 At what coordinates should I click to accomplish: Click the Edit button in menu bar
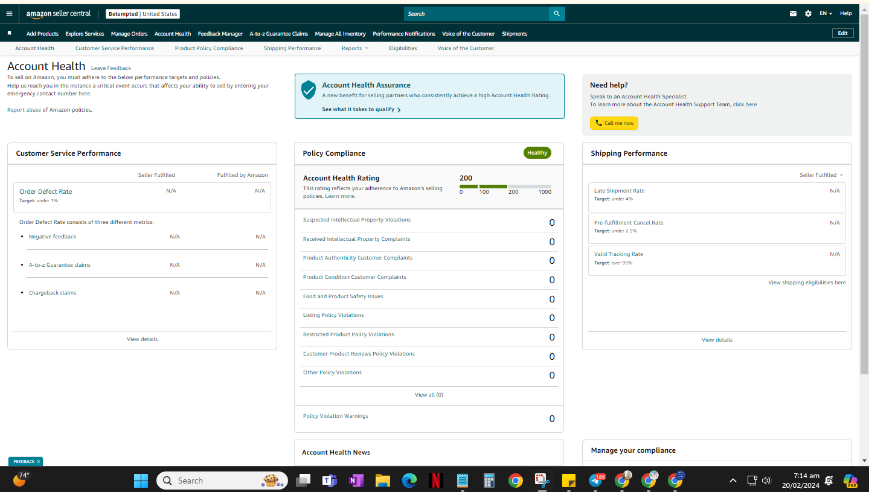(x=842, y=33)
